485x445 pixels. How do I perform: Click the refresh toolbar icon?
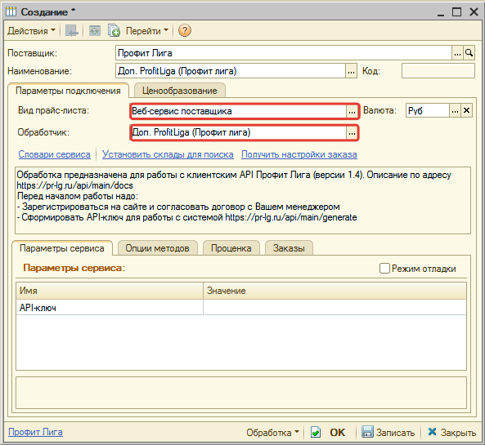click(95, 30)
